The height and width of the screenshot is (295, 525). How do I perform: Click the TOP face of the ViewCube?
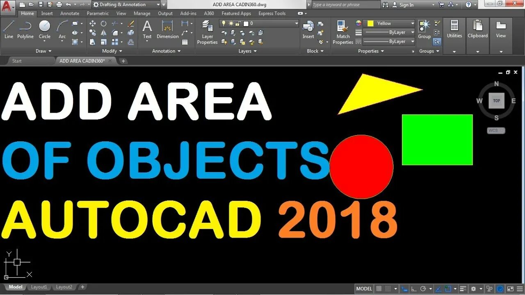[496, 100]
